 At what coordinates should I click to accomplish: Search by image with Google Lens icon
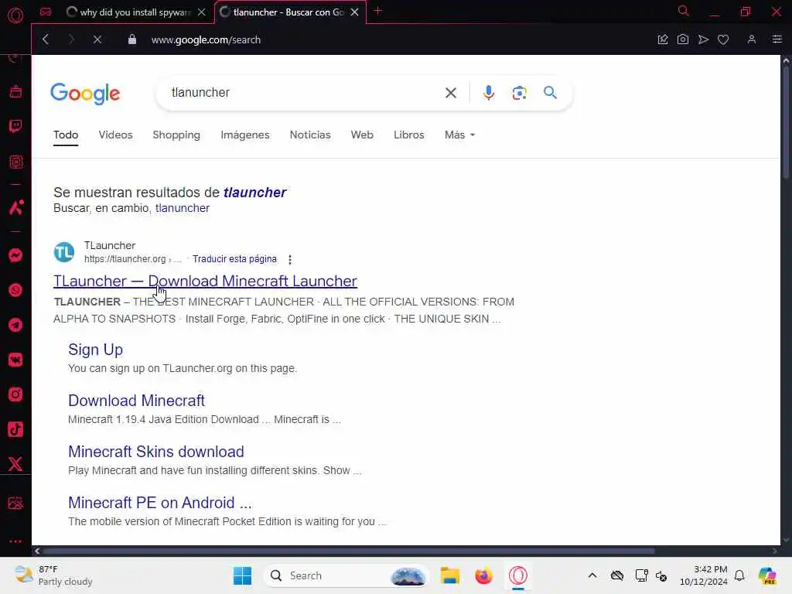click(x=519, y=93)
